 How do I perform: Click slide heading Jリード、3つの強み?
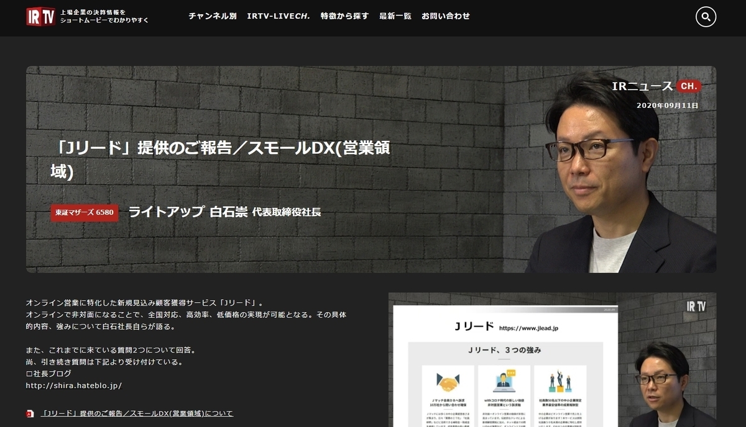[504, 351]
